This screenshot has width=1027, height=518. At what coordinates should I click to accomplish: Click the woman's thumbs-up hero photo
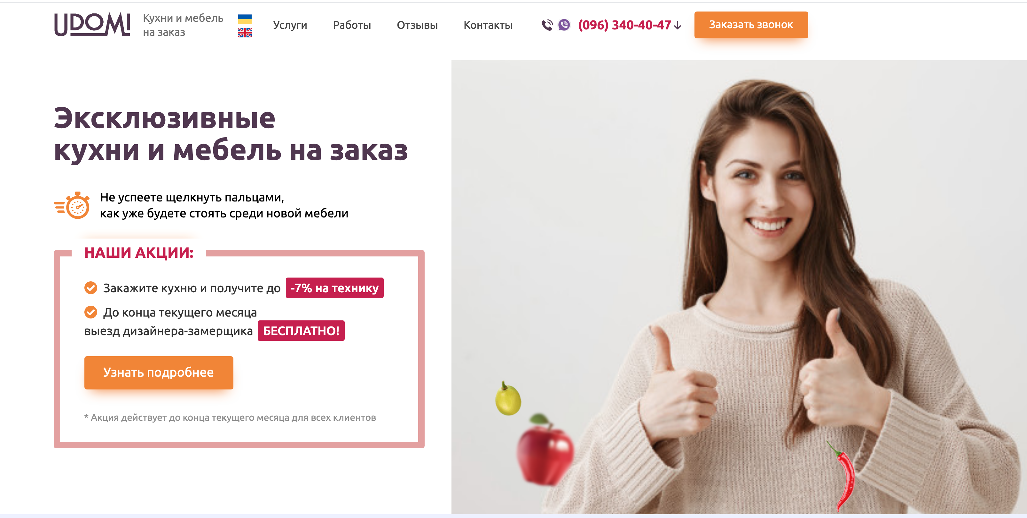coord(739,287)
